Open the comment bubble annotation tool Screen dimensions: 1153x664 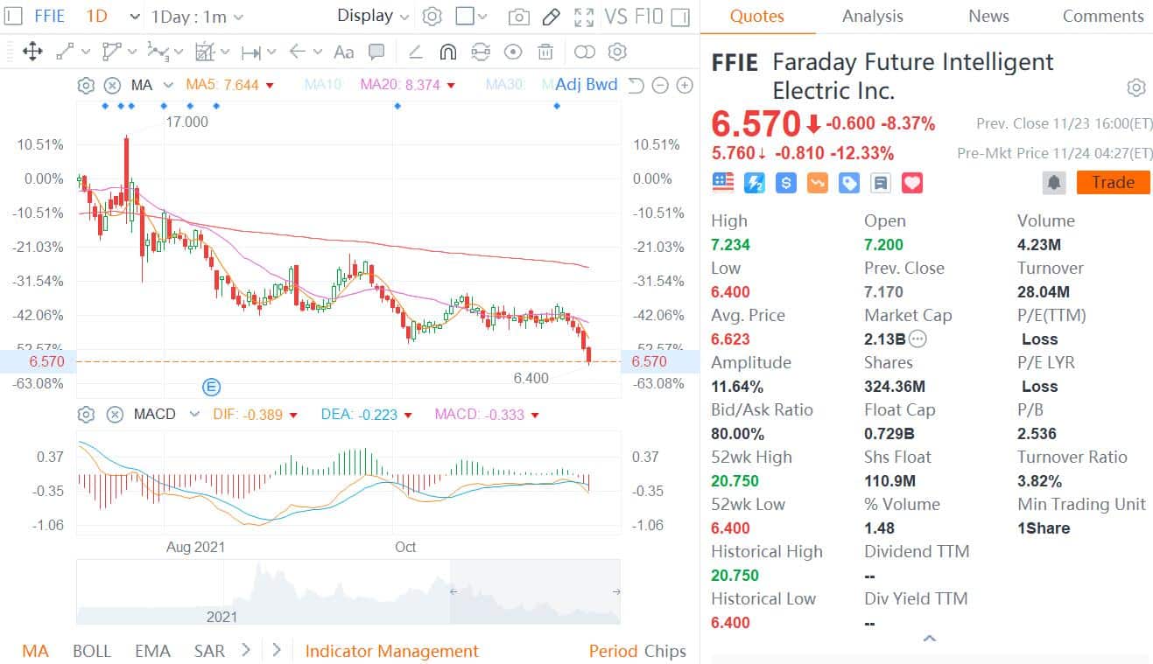pos(377,52)
